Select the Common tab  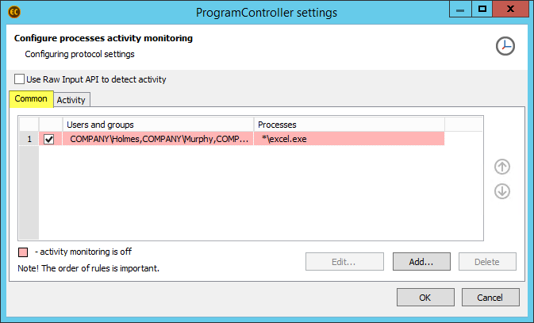pyautogui.click(x=31, y=99)
